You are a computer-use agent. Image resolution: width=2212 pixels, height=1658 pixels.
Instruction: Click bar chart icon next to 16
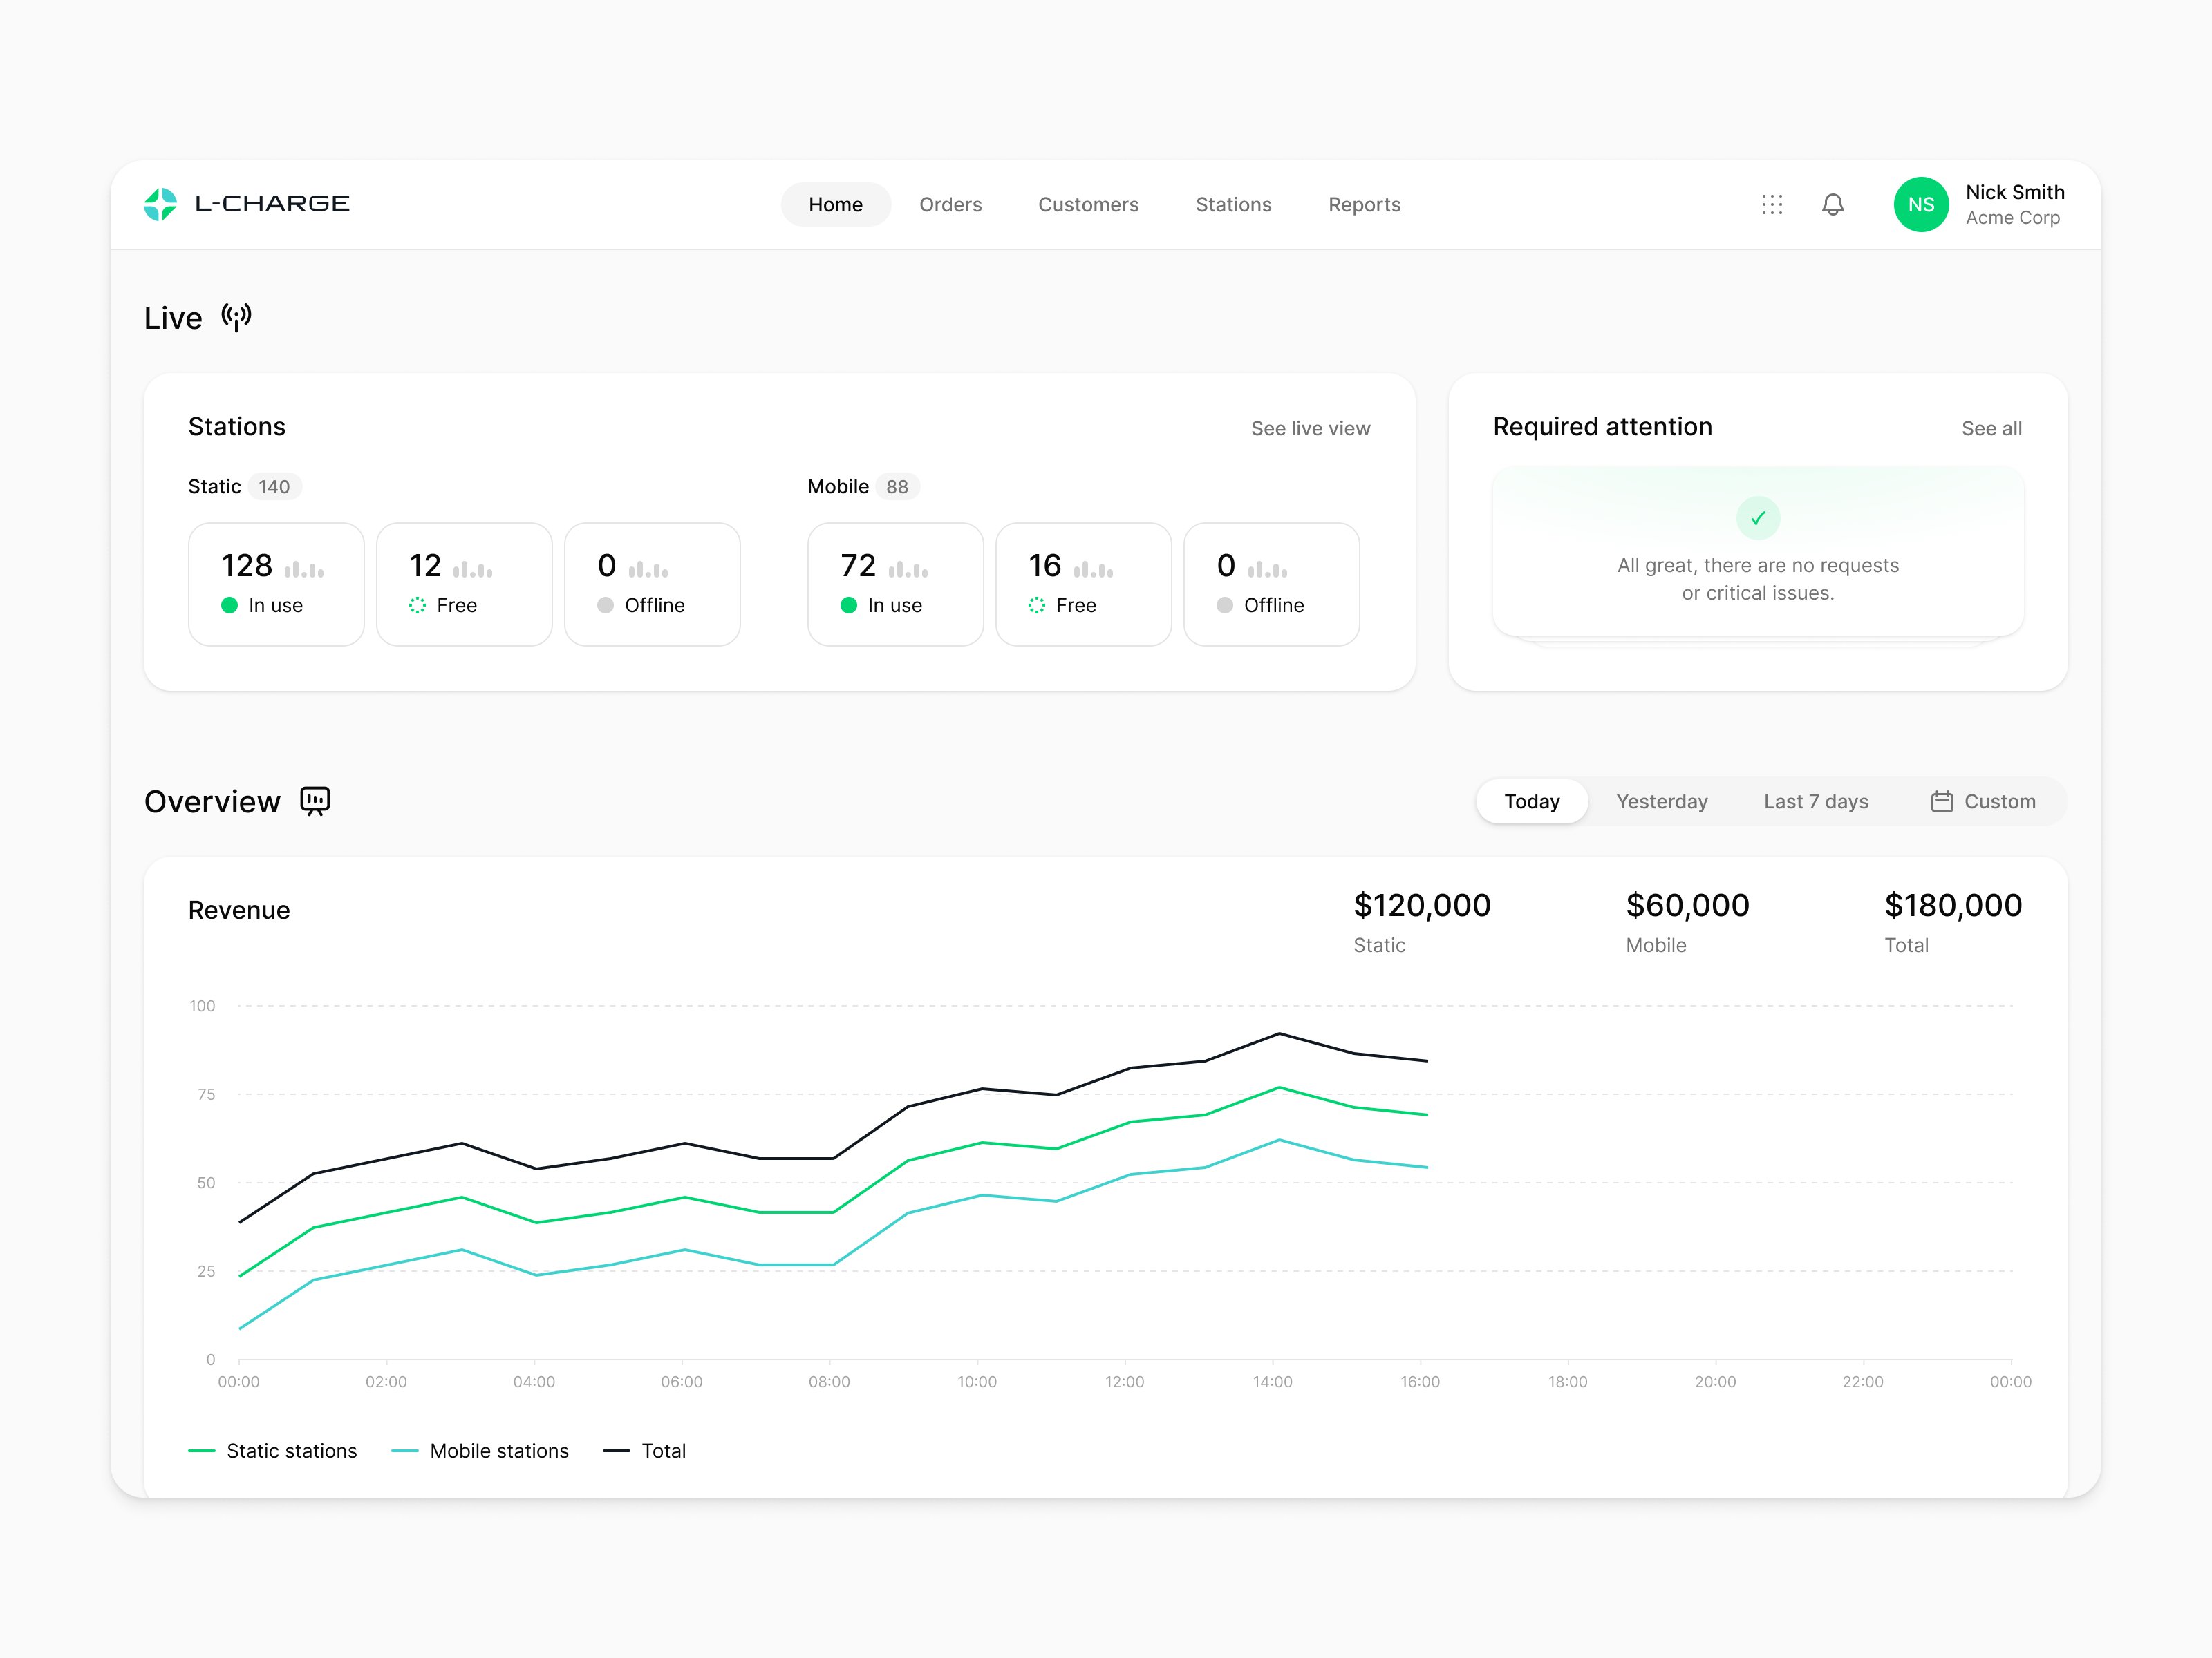pos(1093,569)
